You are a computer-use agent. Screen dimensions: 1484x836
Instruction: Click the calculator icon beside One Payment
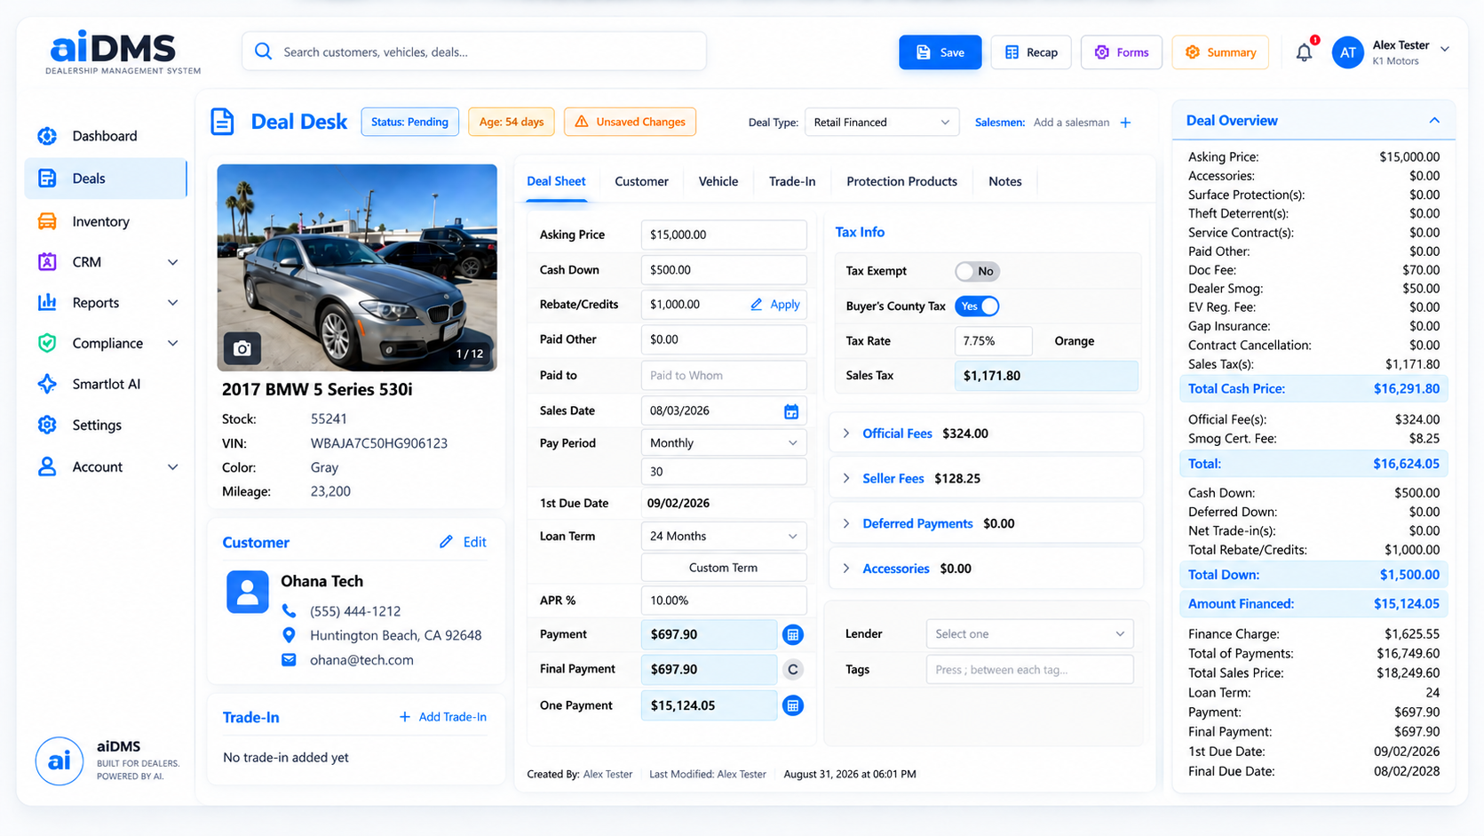coord(793,705)
